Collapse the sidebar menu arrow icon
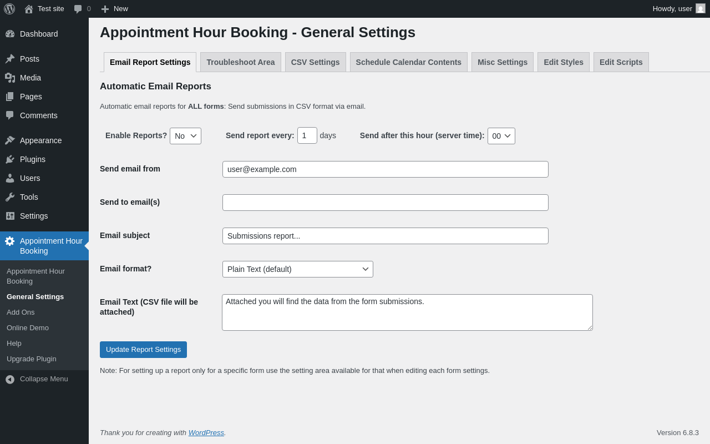Viewport: 710px width, 444px height. coord(10,379)
